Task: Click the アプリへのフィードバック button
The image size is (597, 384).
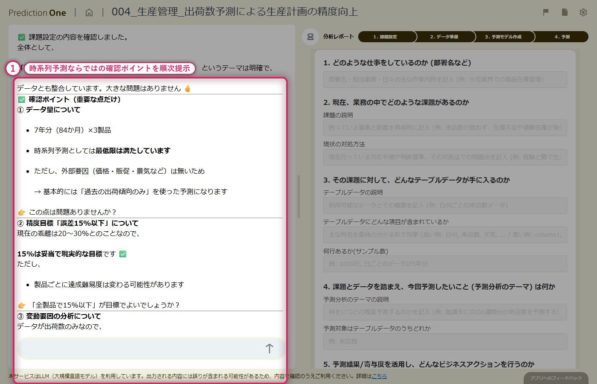Action: (x=556, y=378)
